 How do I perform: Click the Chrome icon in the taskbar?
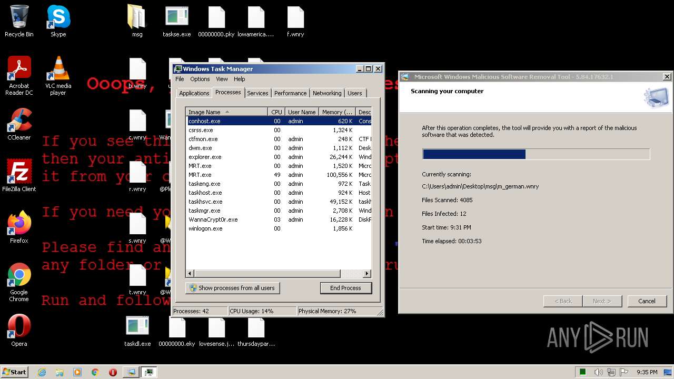click(95, 372)
